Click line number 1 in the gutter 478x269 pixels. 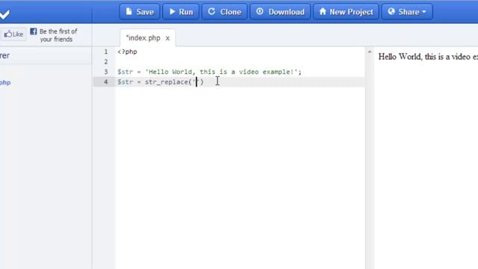[x=106, y=52]
